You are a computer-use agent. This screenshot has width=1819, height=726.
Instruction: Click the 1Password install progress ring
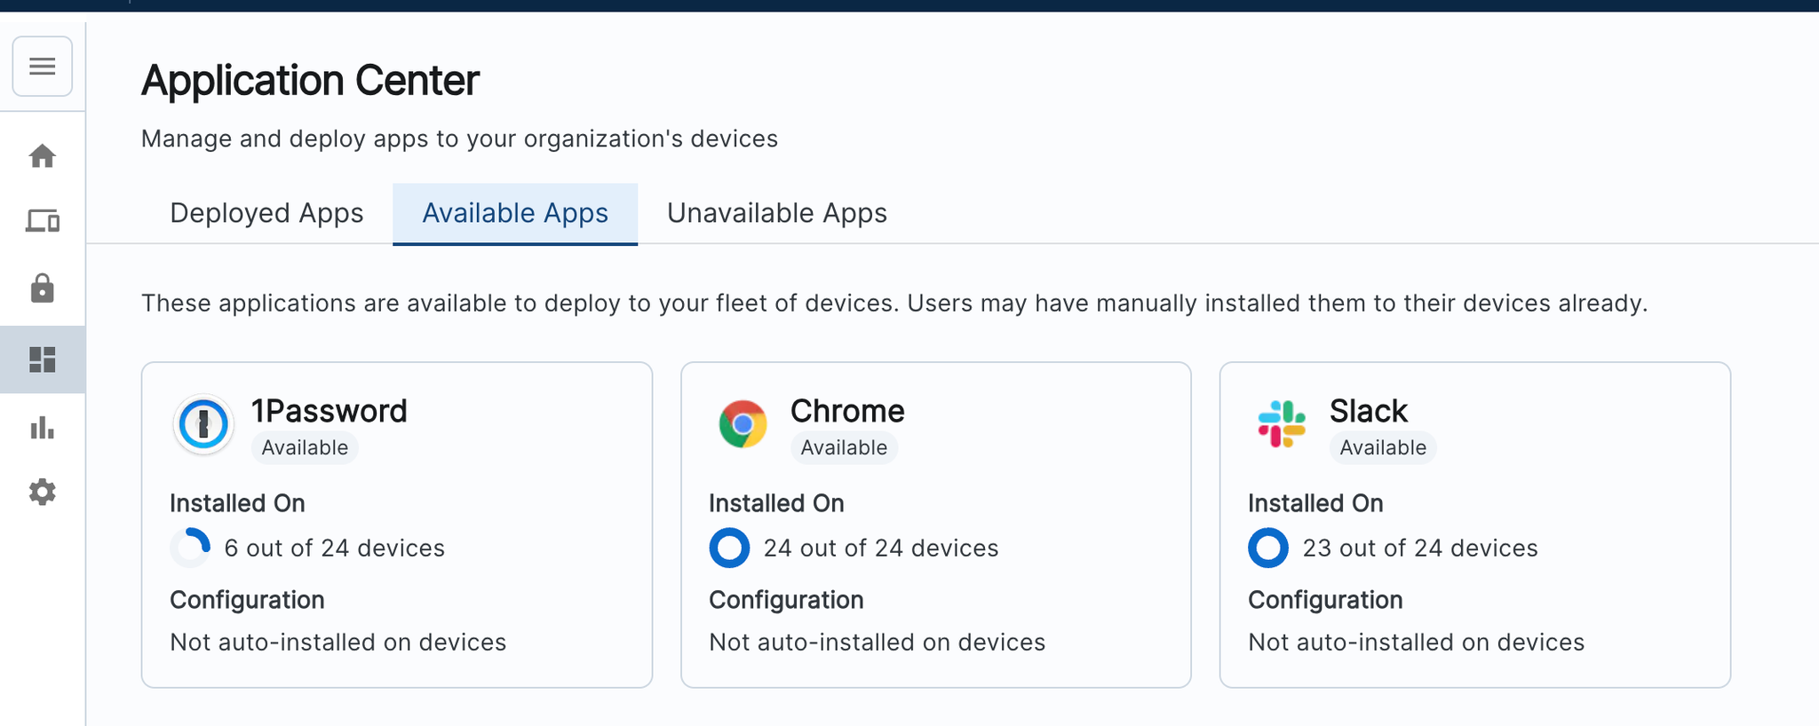click(x=191, y=548)
